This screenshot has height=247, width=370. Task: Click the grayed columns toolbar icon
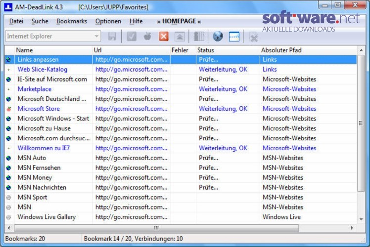click(199, 37)
